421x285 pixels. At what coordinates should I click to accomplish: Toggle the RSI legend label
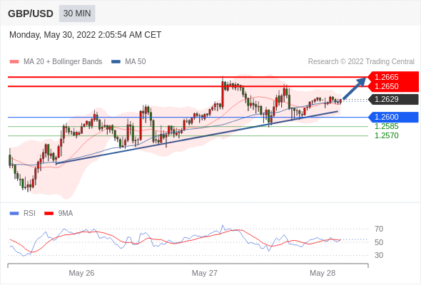click(x=29, y=214)
